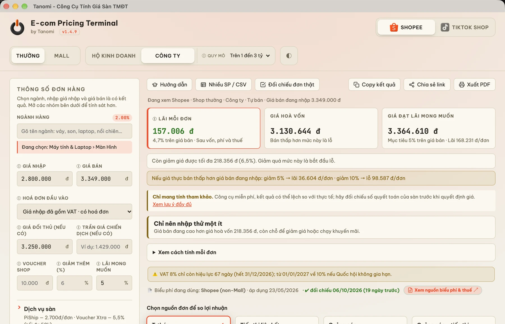Open Đối chiếu đơn thật

point(287,84)
